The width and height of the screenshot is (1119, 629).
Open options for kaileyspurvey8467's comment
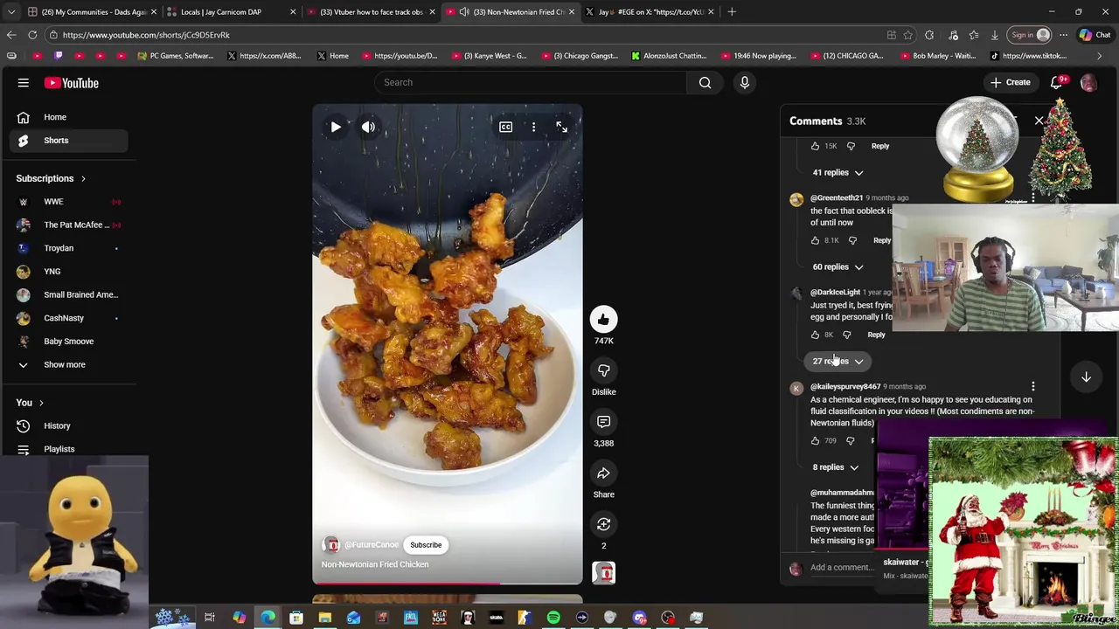[1032, 386]
